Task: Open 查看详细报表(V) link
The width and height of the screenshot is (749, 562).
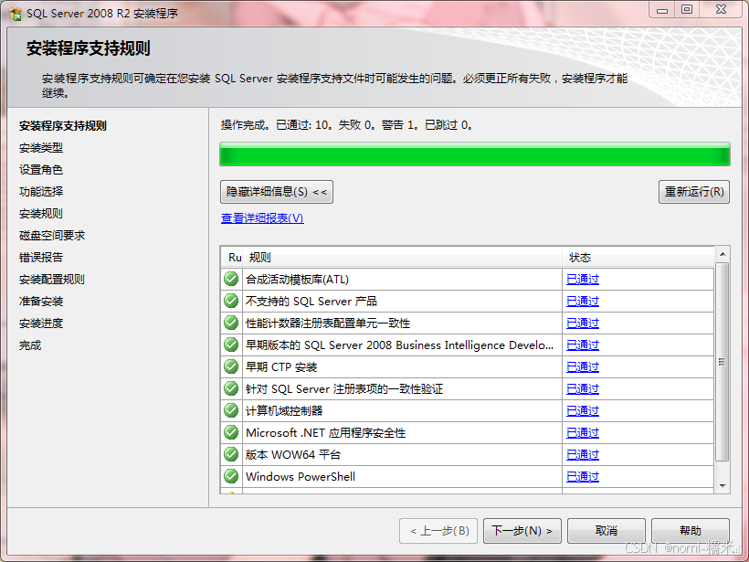Action: (262, 217)
